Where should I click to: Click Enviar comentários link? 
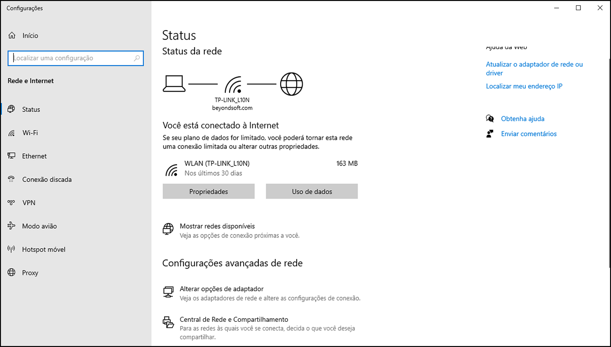point(529,134)
